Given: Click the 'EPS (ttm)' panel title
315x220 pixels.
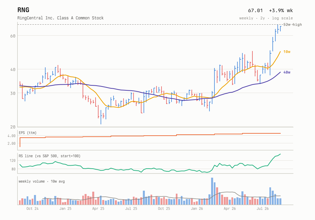Looking at the screenshot, I should tap(28, 133).
